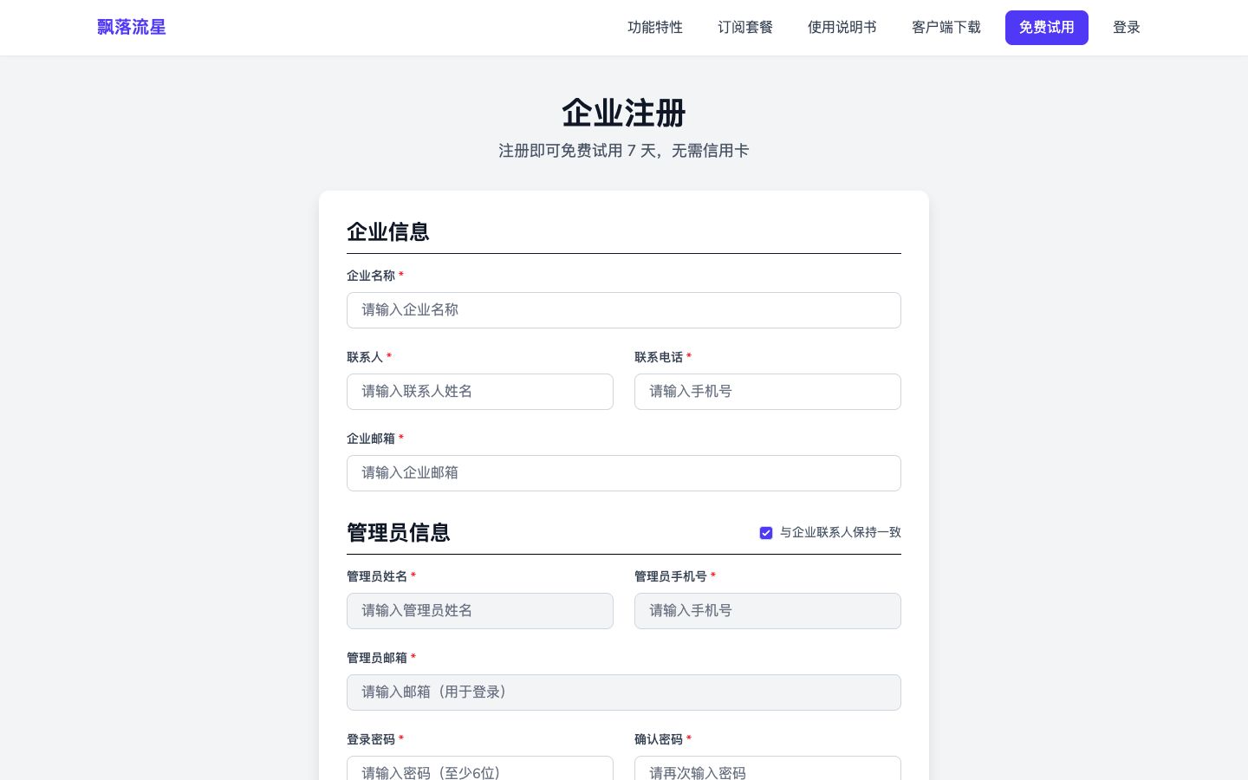
Task: Select the 管理员手机号 input
Action: [x=768, y=611]
